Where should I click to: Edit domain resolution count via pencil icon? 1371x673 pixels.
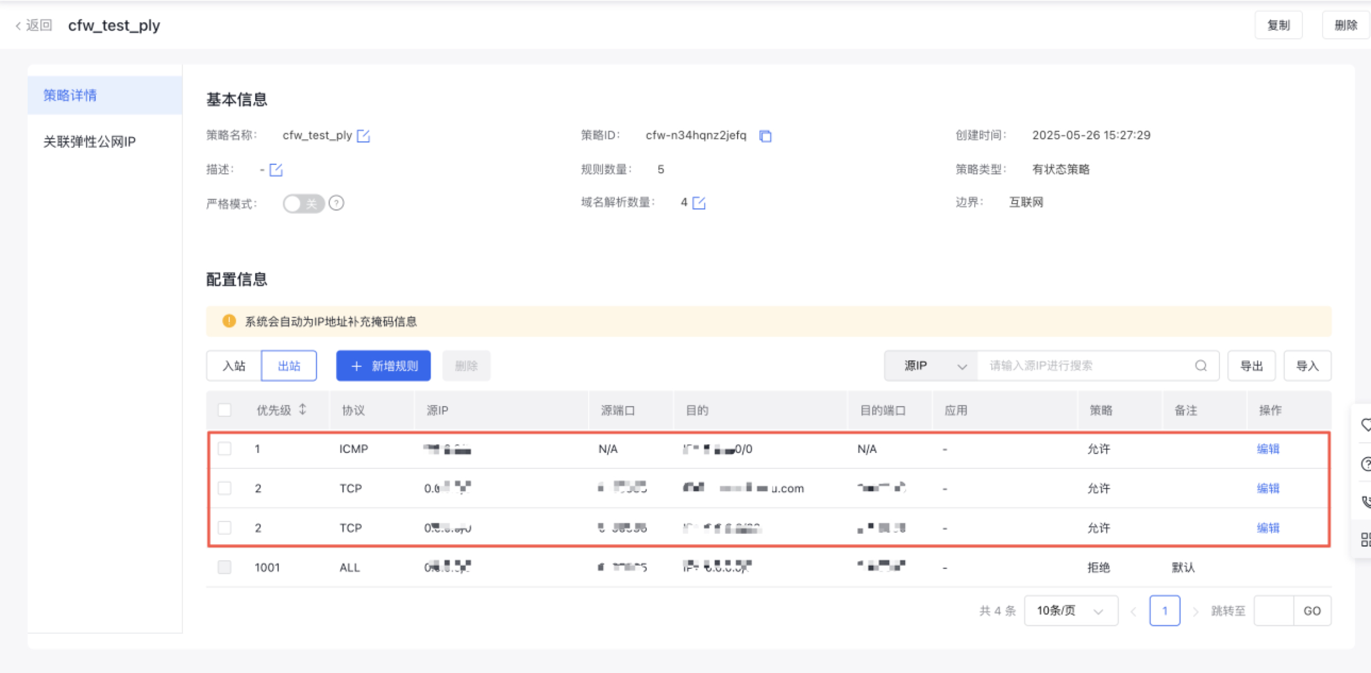tap(699, 203)
